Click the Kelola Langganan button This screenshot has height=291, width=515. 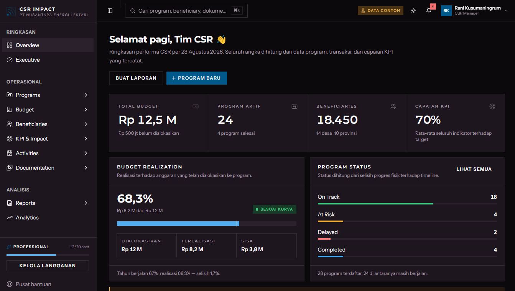click(x=48, y=266)
